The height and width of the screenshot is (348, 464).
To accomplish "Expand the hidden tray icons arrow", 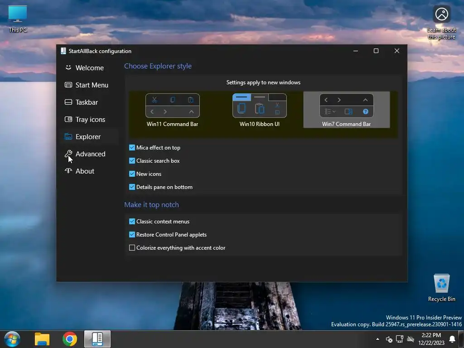I will click(x=377, y=339).
